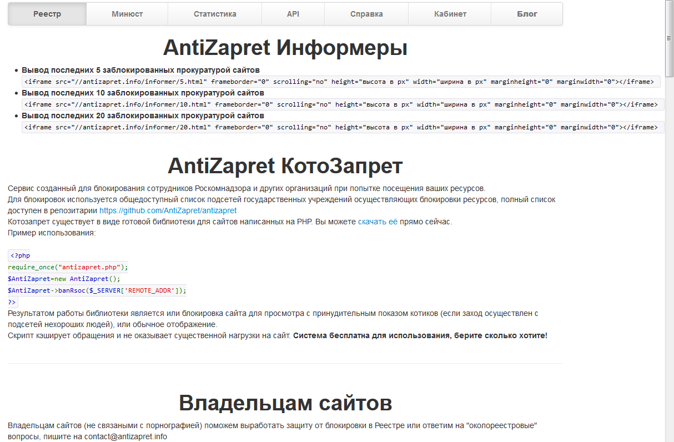Click the "Владельцам сайтов" heading
The width and height of the screenshot is (674, 442).
(x=285, y=403)
